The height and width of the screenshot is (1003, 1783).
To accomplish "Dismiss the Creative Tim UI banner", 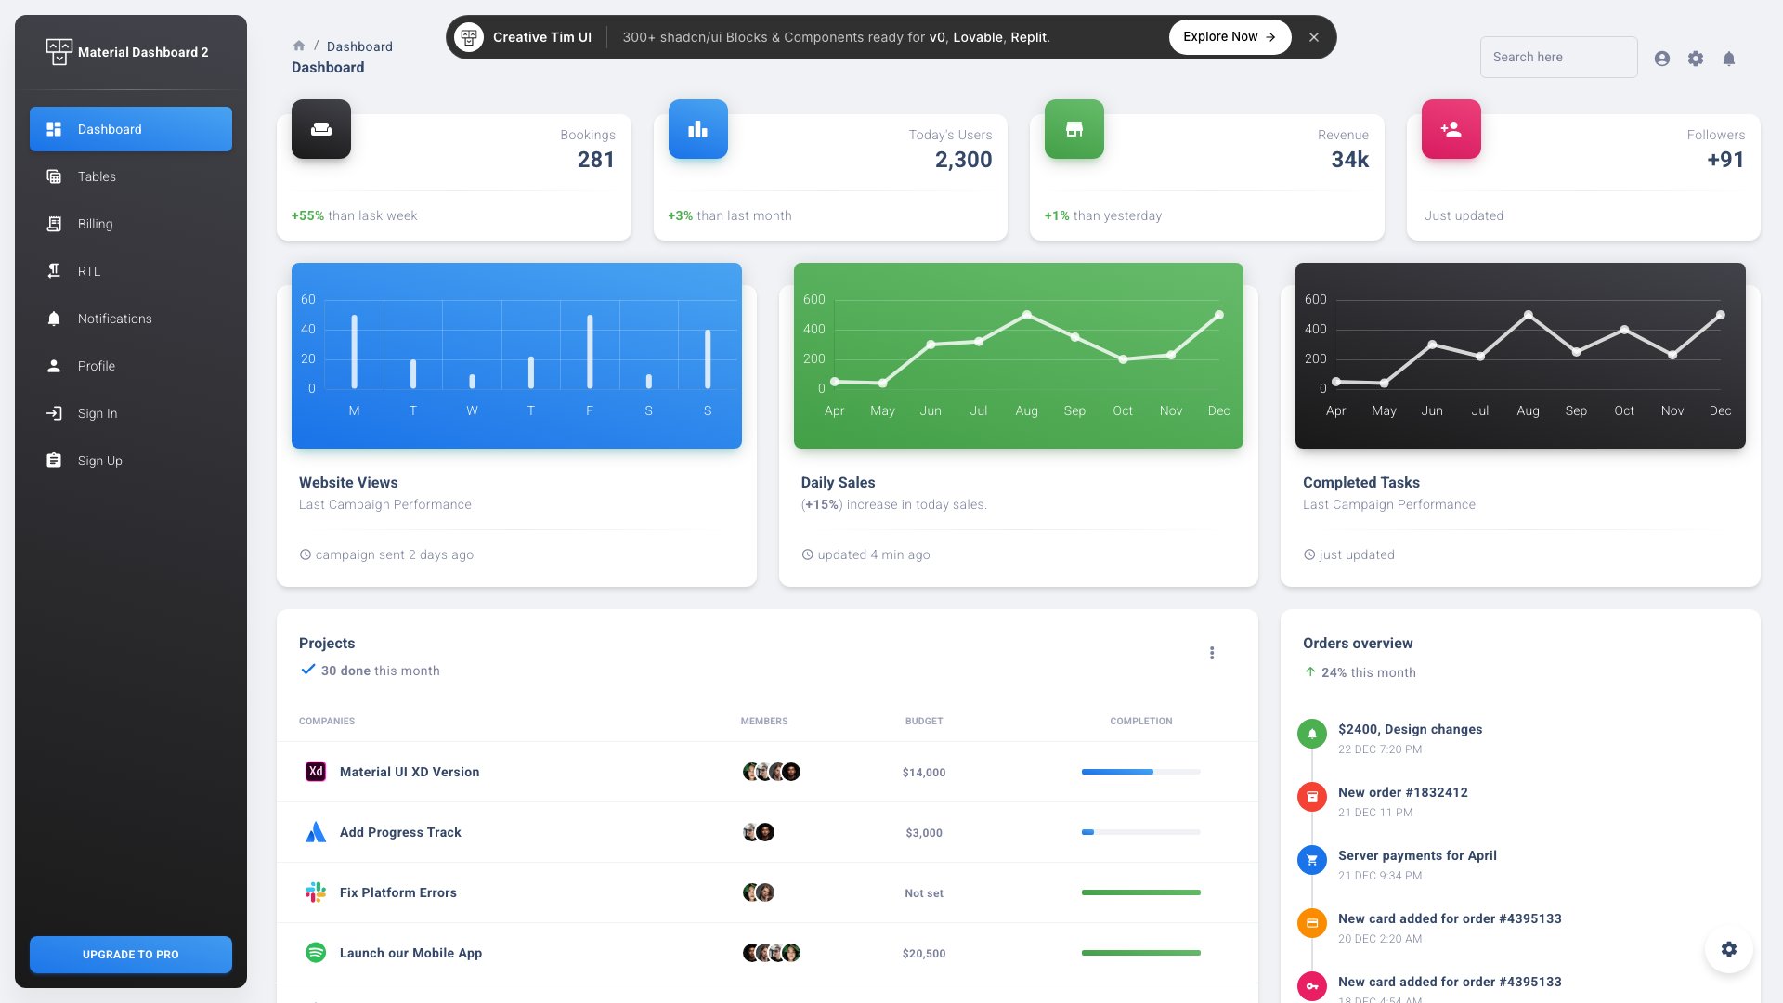I will point(1314,37).
